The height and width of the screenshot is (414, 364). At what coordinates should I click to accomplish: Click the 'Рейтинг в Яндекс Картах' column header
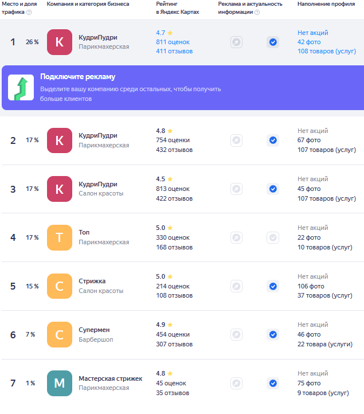[x=177, y=8]
